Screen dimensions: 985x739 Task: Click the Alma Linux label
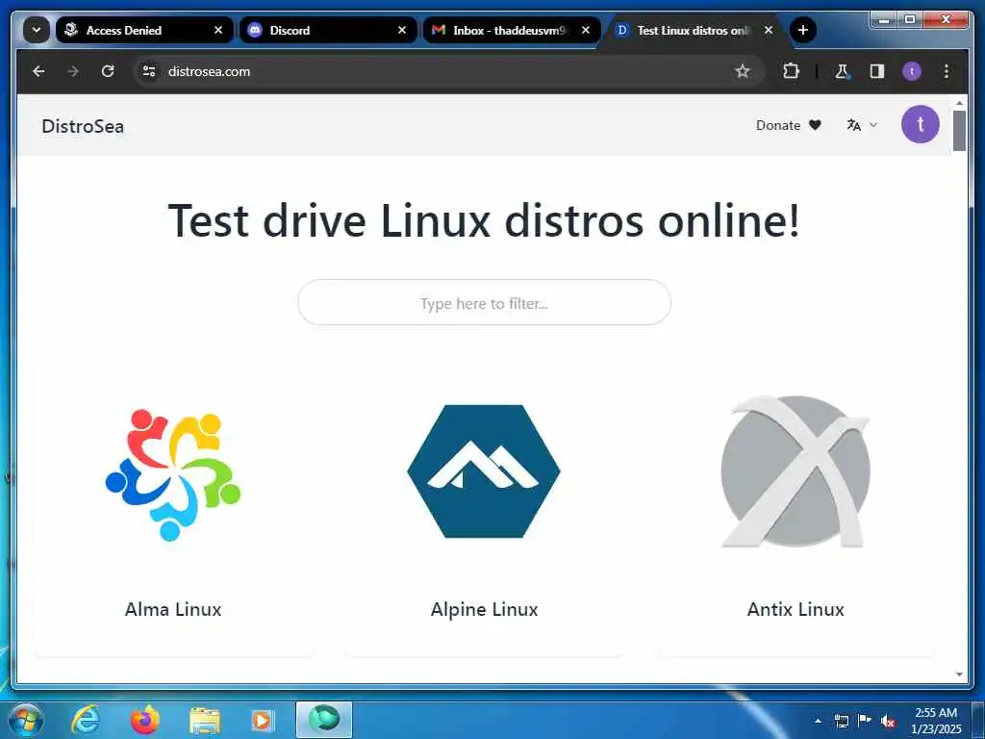tap(173, 609)
